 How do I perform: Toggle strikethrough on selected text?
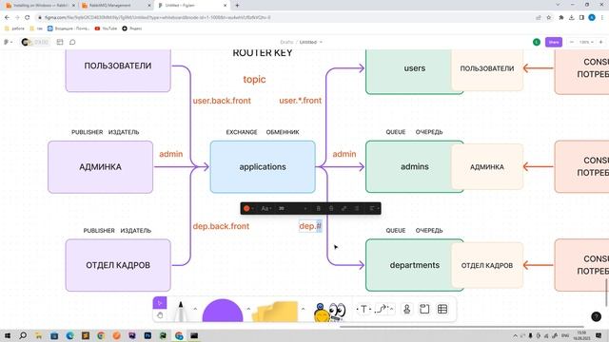331,209
